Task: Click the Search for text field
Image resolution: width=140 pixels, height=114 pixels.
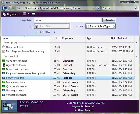Action: click(x=68, y=20)
